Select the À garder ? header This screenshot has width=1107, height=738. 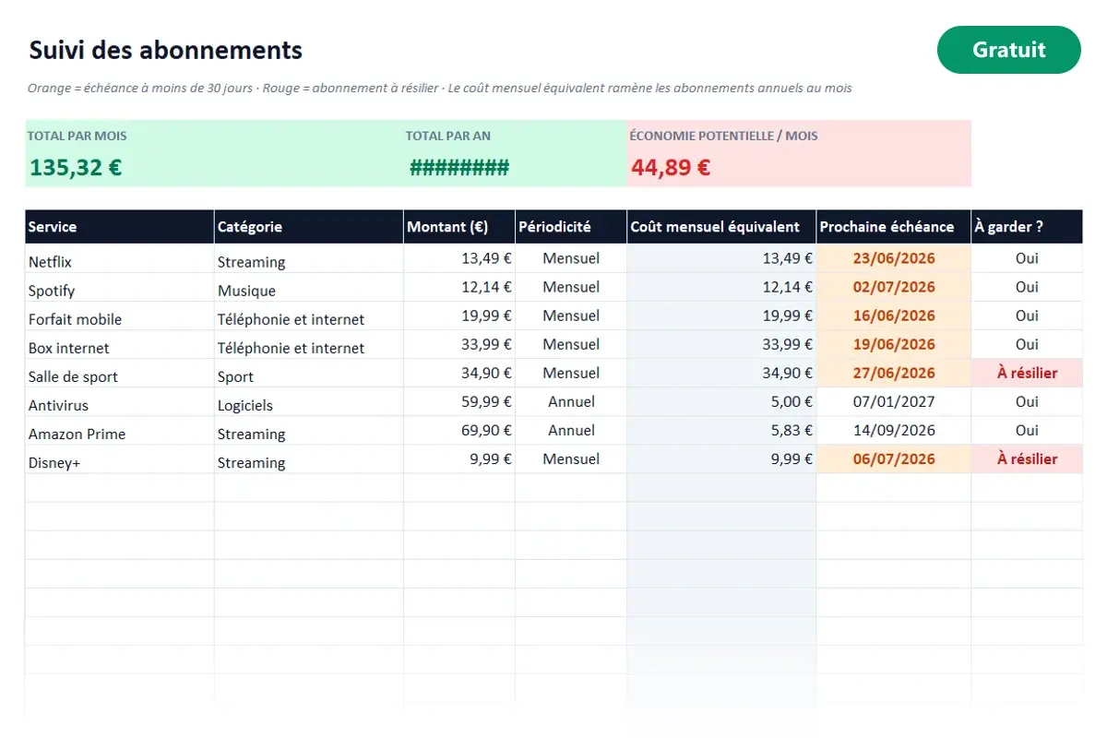point(1027,227)
